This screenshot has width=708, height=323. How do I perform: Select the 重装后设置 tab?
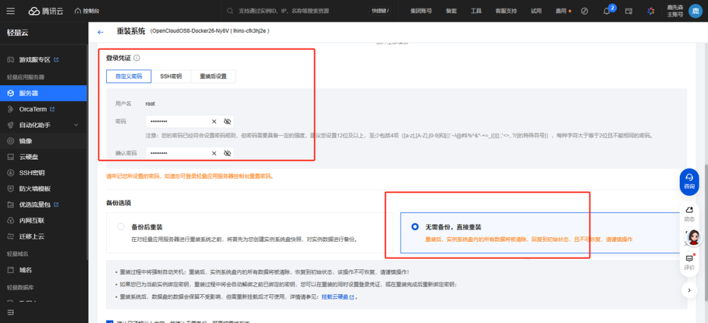click(213, 76)
